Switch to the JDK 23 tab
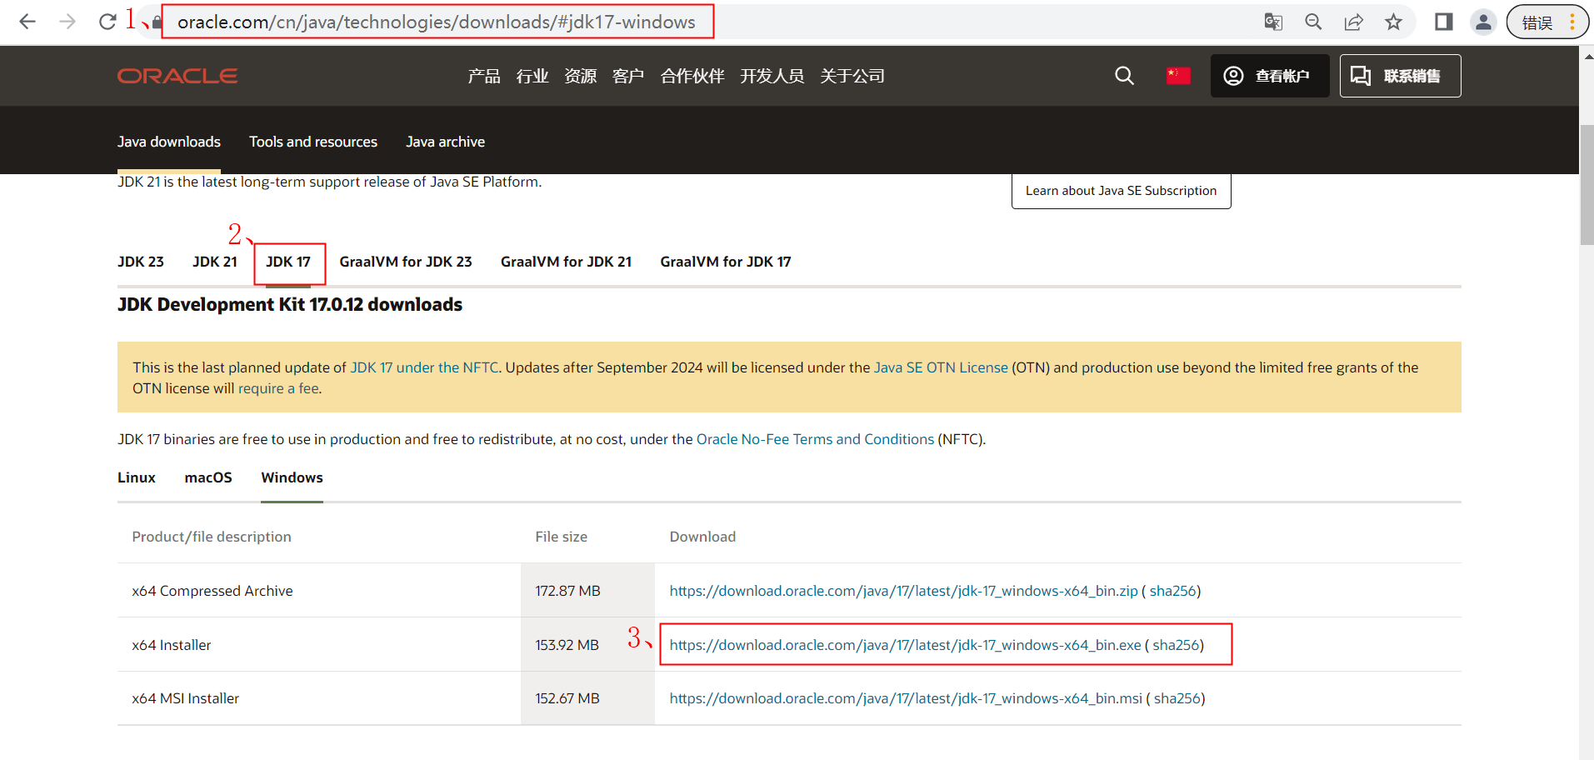 point(141,262)
